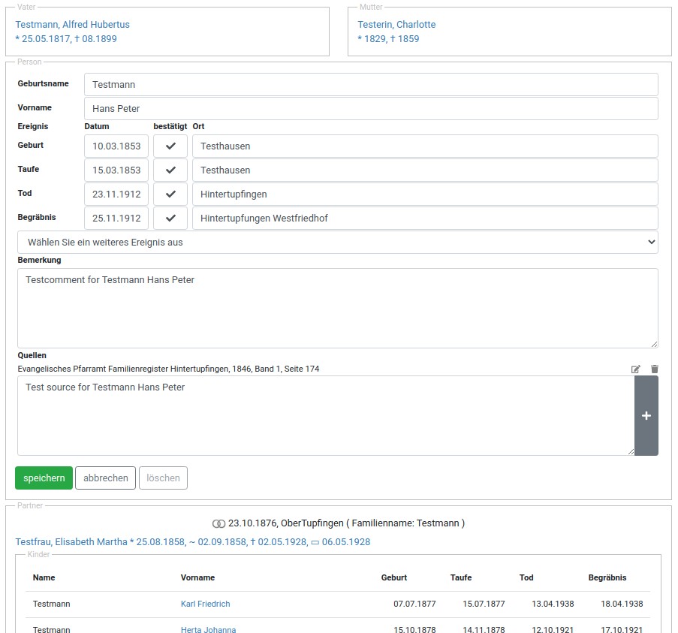The width and height of the screenshot is (678, 633).
Task: Click the Name column header
Action: point(44,577)
